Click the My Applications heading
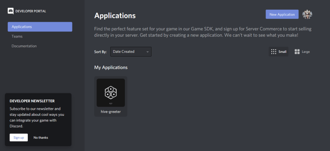The height and width of the screenshot is (151, 330). point(111,67)
